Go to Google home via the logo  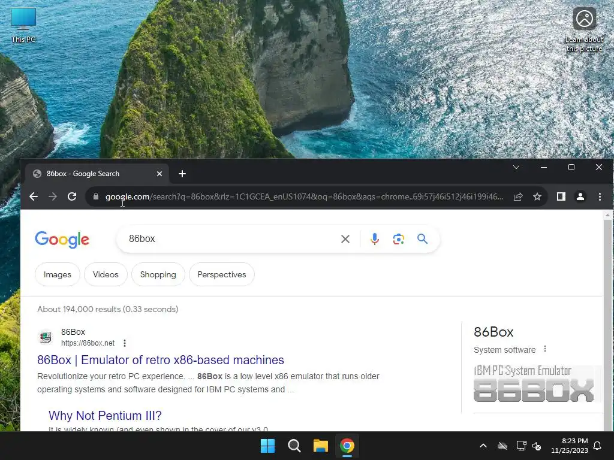click(x=62, y=240)
